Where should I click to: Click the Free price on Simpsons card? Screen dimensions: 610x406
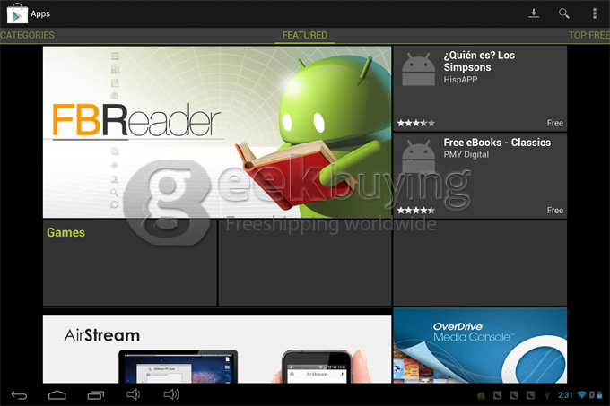point(554,123)
